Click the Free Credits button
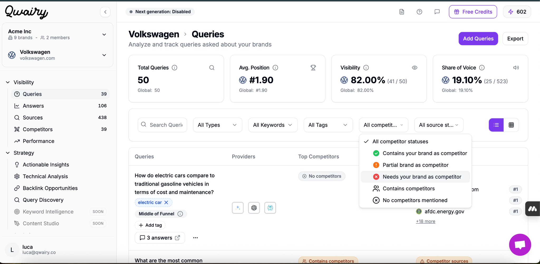This screenshot has width=540, height=264. pos(473,12)
